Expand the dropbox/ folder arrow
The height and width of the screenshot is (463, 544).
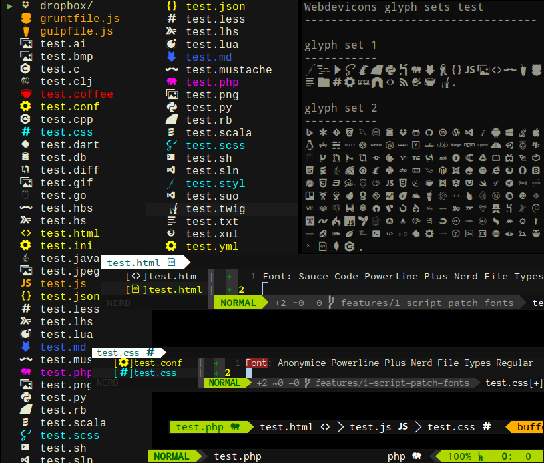[x=10, y=6]
